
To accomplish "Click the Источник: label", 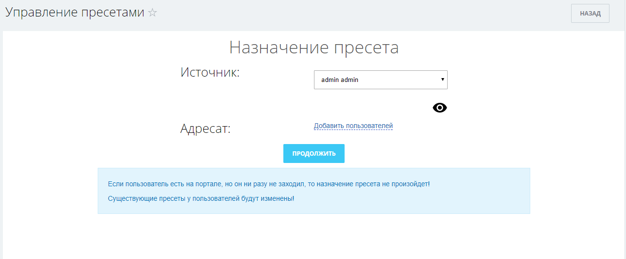I will 210,73.
